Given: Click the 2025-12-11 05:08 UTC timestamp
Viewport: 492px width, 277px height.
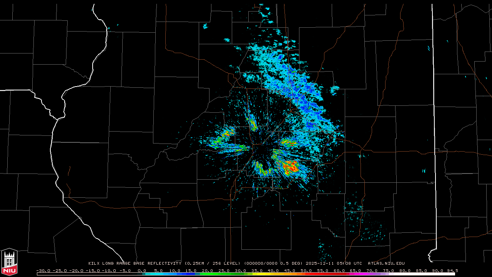Looking at the screenshot, I should click(x=334, y=264).
